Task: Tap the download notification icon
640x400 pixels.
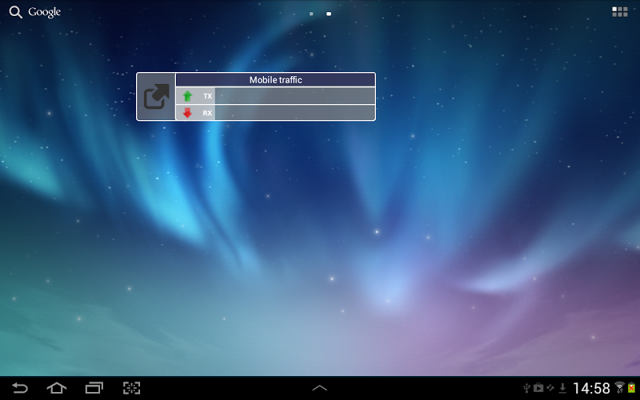Action: coord(562,388)
